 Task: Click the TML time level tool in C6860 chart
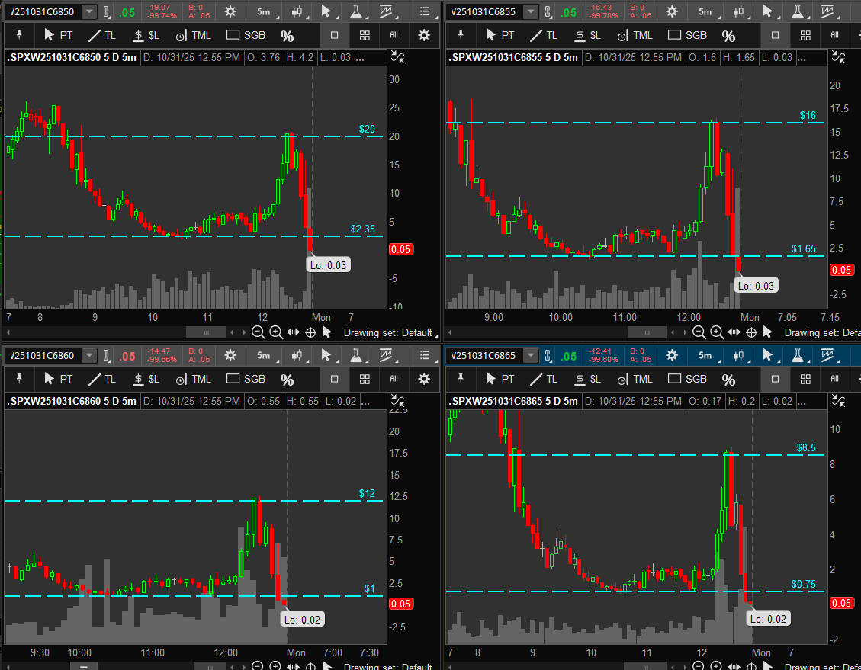tap(194, 379)
